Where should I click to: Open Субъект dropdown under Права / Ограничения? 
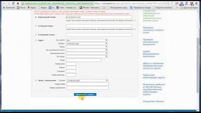[87, 81]
